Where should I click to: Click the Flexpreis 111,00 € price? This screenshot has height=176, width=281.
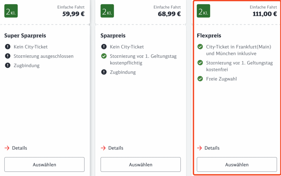pyautogui.click(x=265, y=14)
